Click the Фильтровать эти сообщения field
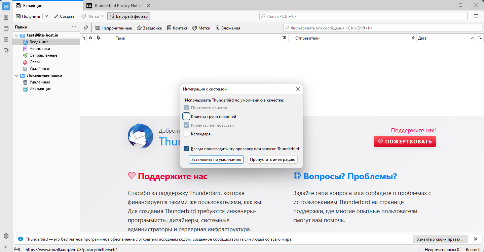 383,28
